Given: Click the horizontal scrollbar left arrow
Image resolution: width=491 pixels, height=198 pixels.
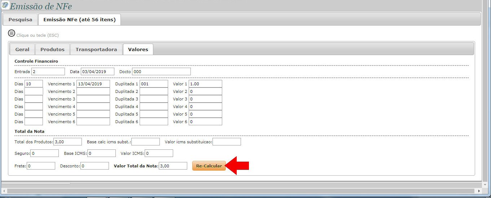Looking at the screenshot, I should [4, 191].
